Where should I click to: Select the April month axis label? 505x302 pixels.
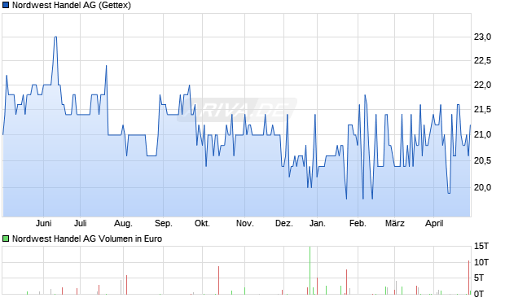(434, 223)
